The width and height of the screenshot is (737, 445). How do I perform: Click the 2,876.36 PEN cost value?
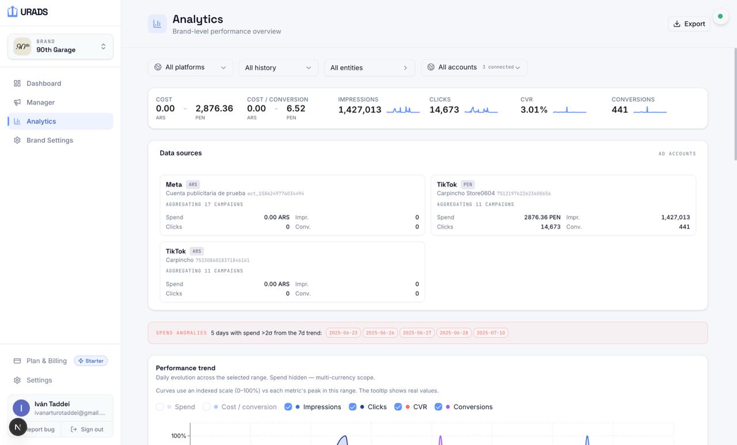pos(214,108)
